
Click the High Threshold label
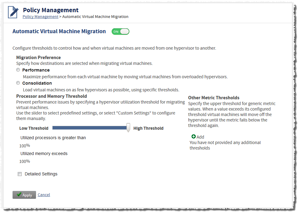(148, 128)
